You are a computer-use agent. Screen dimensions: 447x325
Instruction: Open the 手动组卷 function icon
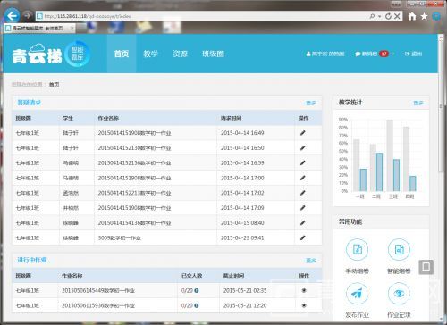[x=357, y=250]
